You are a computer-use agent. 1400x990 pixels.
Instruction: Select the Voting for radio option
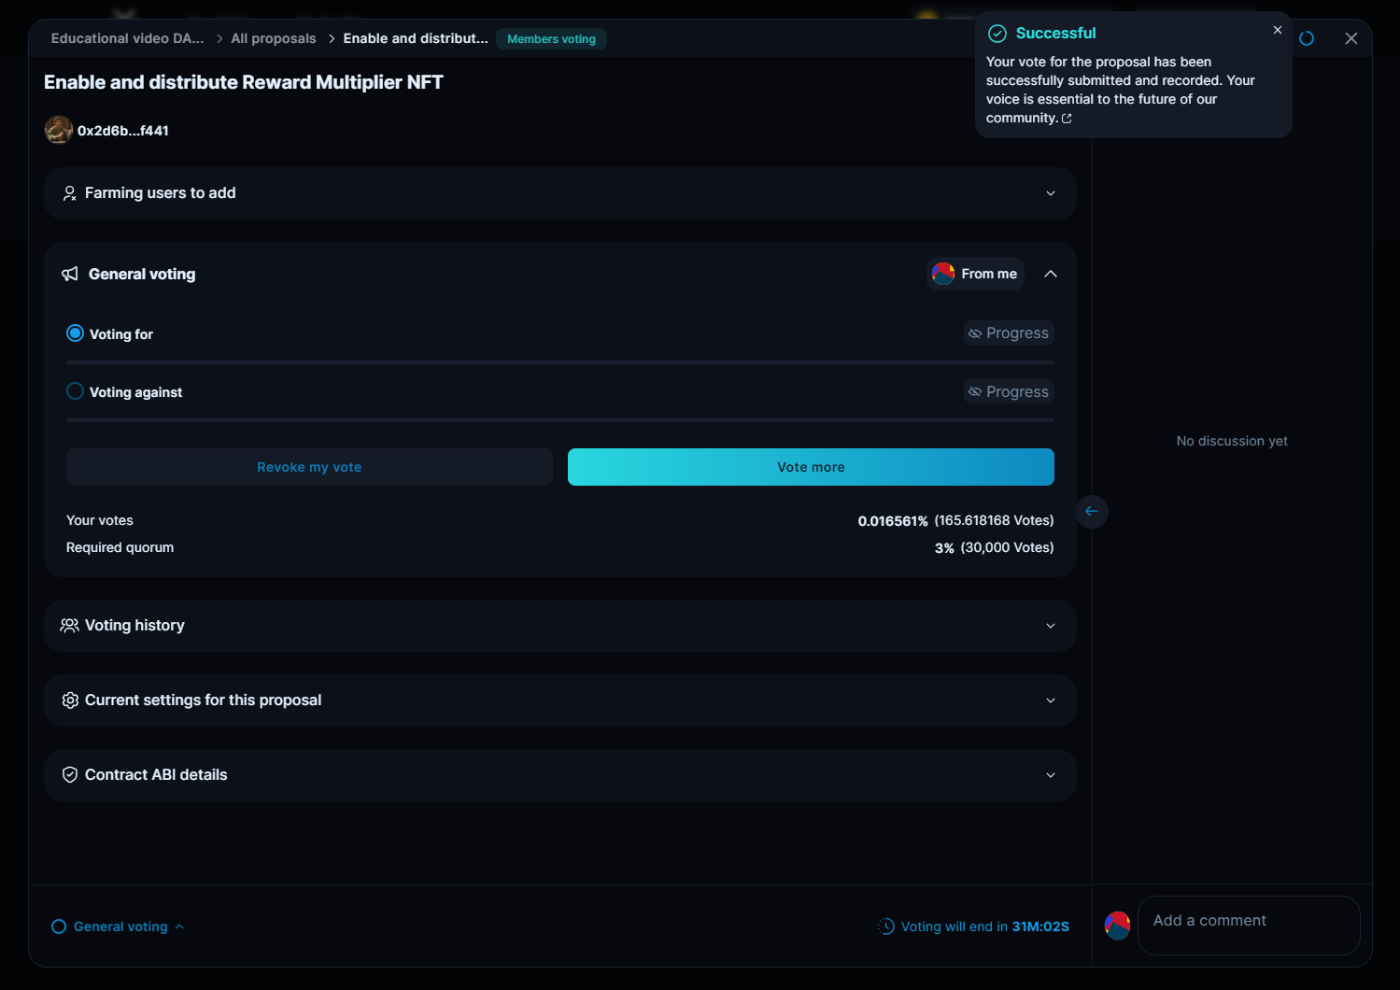(76, 333)
